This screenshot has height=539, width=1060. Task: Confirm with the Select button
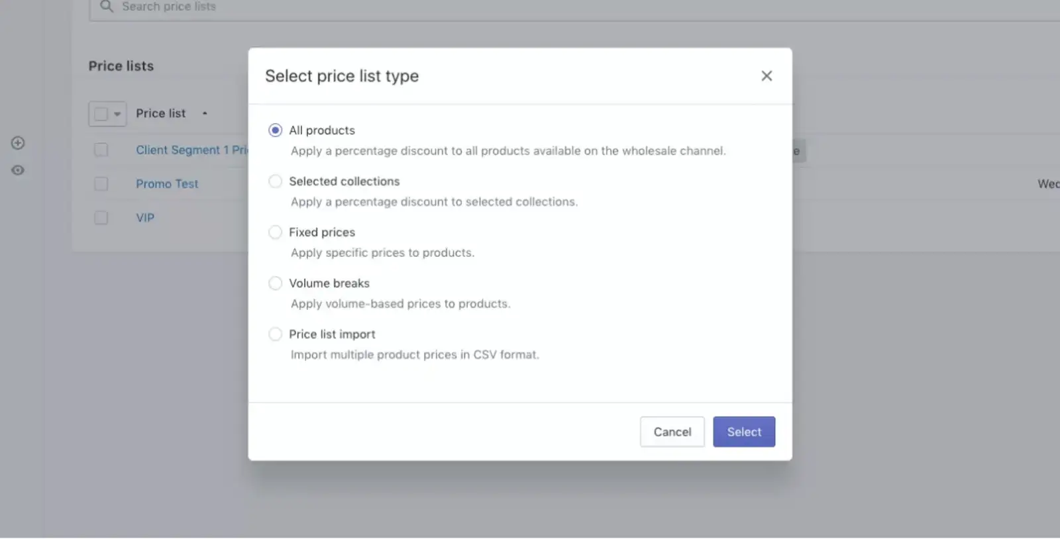743,432
